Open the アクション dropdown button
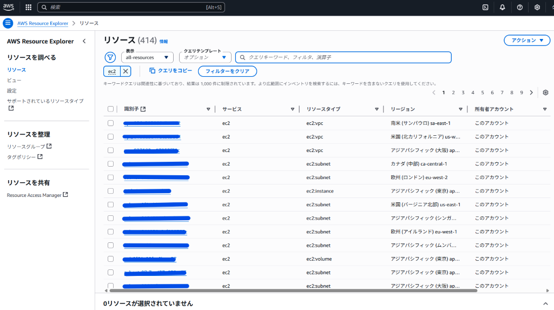The image size is (554, 310). 527,40
